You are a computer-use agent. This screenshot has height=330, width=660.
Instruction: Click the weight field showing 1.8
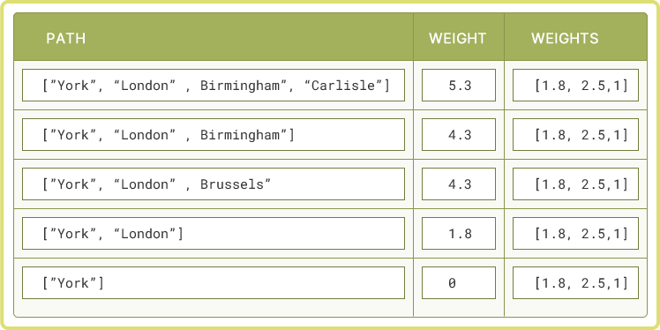(x=459, y=233)
